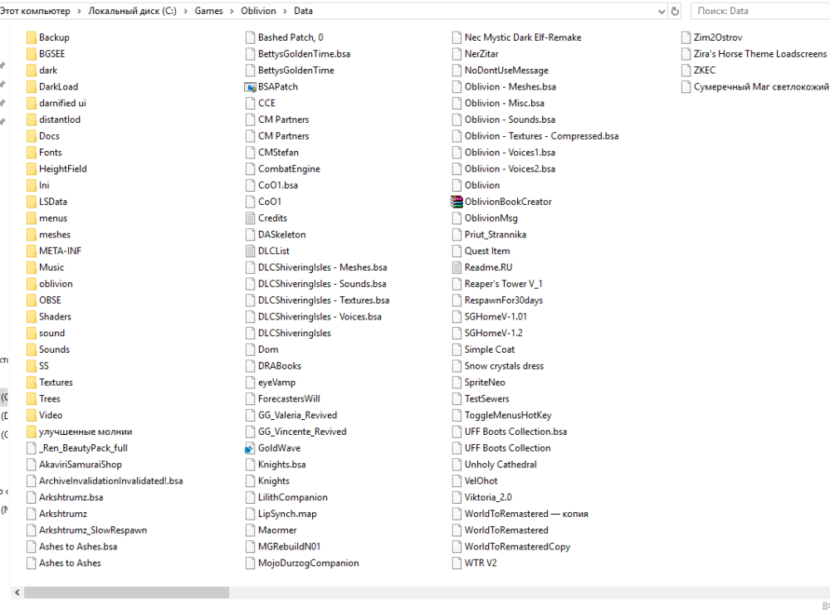This screenshot has width=830, height=610.
Task: Expand the chevron after Локальный диск (C:)
Action: (185, 11)
